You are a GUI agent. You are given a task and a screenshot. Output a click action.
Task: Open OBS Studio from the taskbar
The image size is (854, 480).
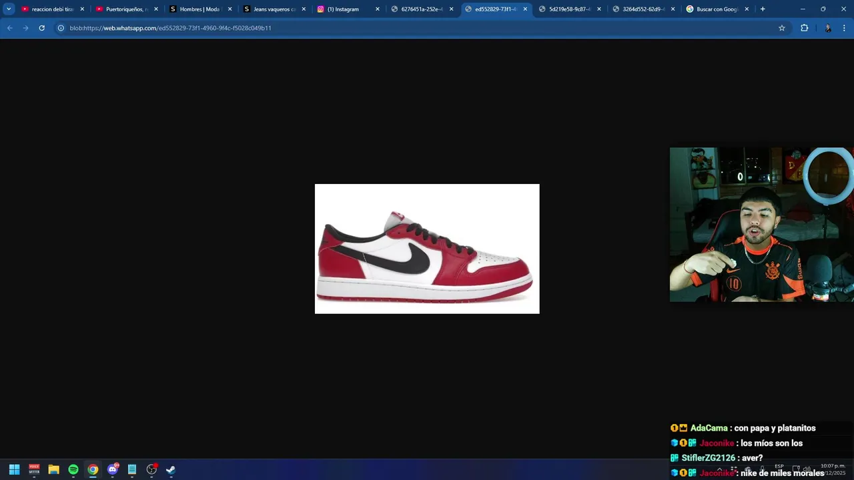click(151, 469)
